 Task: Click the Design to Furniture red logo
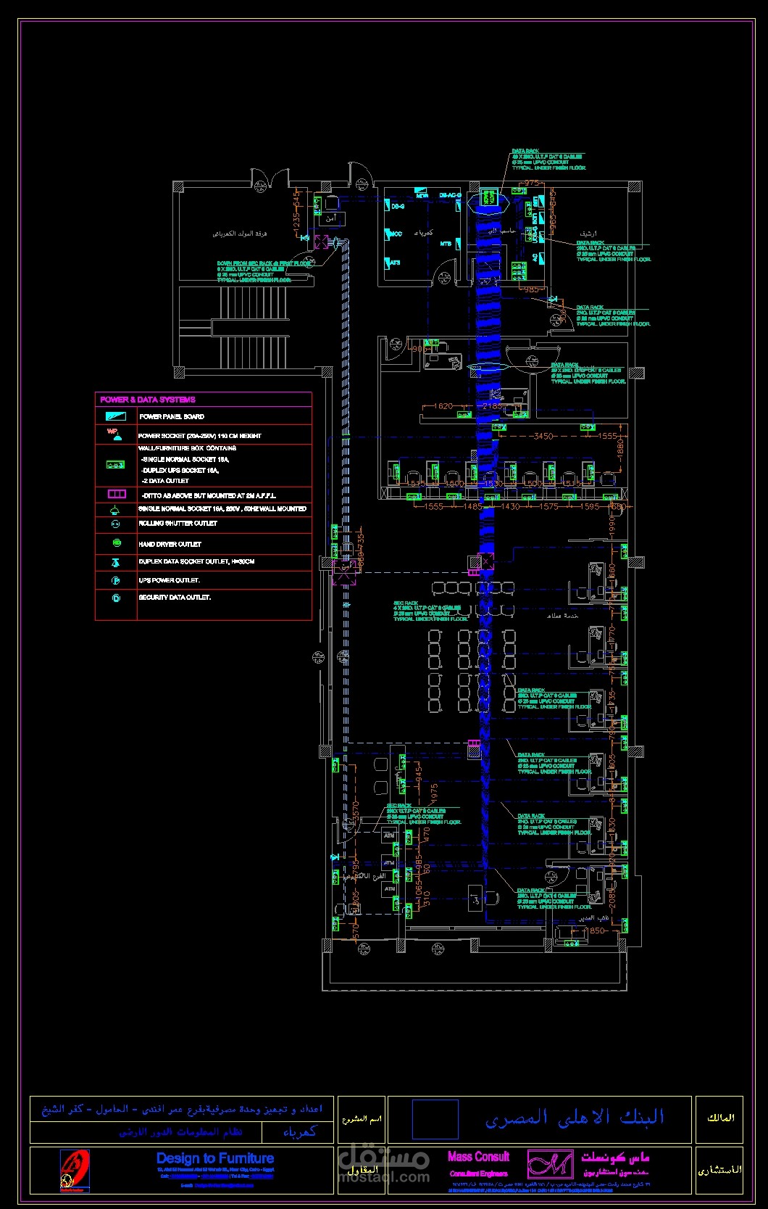pyautogui.click(x=74, y=1169)
